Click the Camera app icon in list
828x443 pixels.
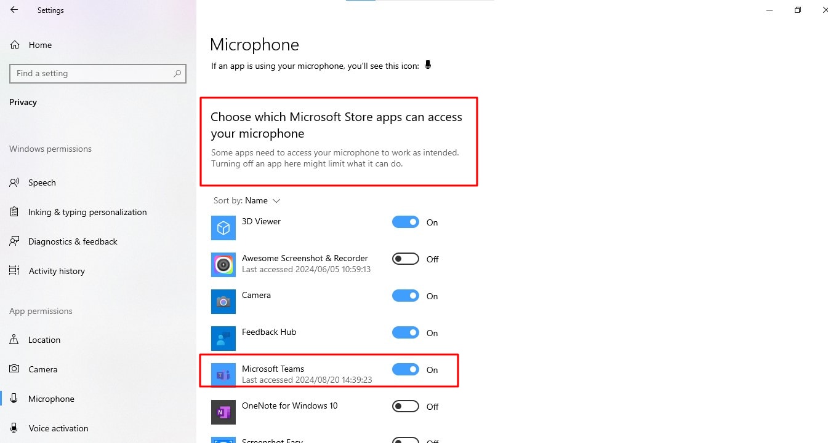point(223,302)
